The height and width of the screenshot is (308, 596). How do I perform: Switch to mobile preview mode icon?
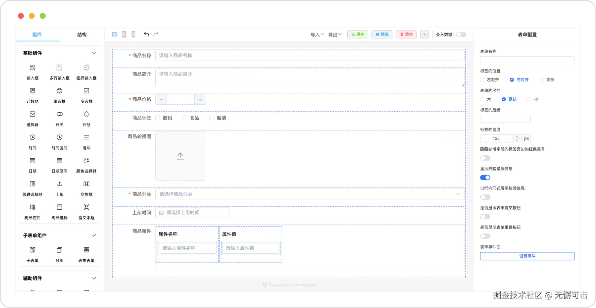coord(133,34)
